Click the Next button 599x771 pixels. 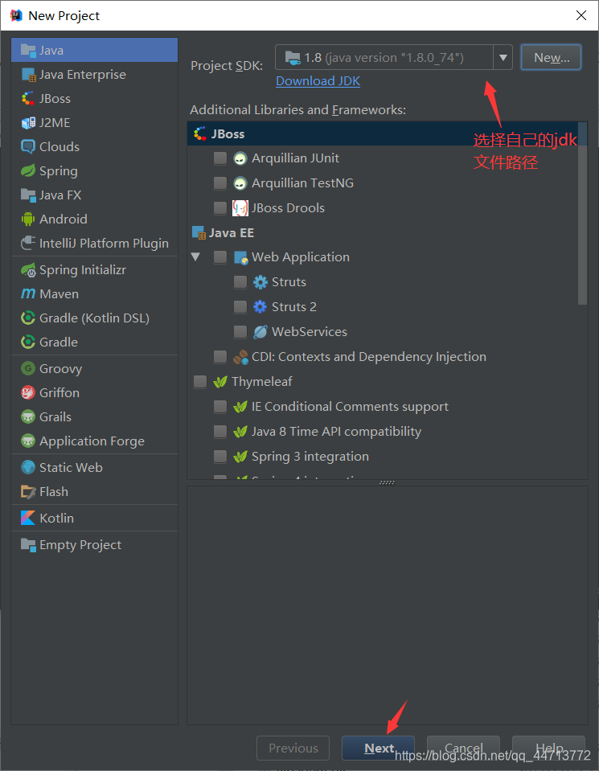coord(378,748)
